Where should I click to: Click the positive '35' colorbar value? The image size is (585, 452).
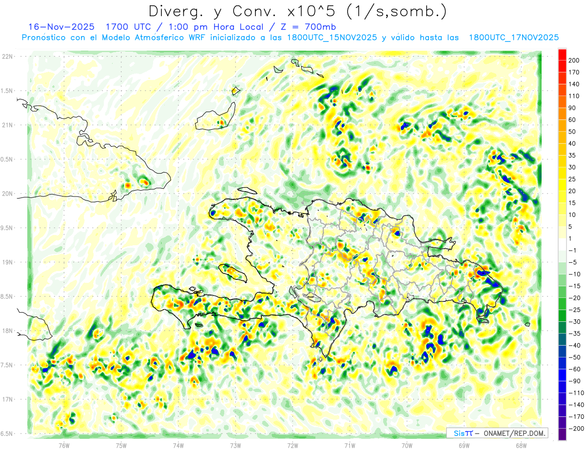click(572, 156)
